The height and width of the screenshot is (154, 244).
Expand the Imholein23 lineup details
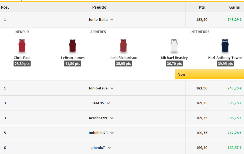click(112, 133)
